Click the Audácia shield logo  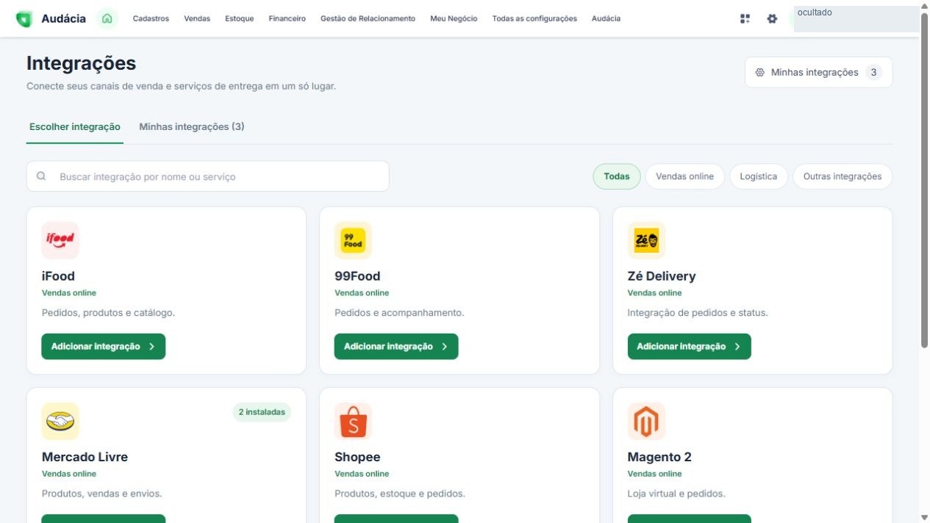click(x=24, y=19)
